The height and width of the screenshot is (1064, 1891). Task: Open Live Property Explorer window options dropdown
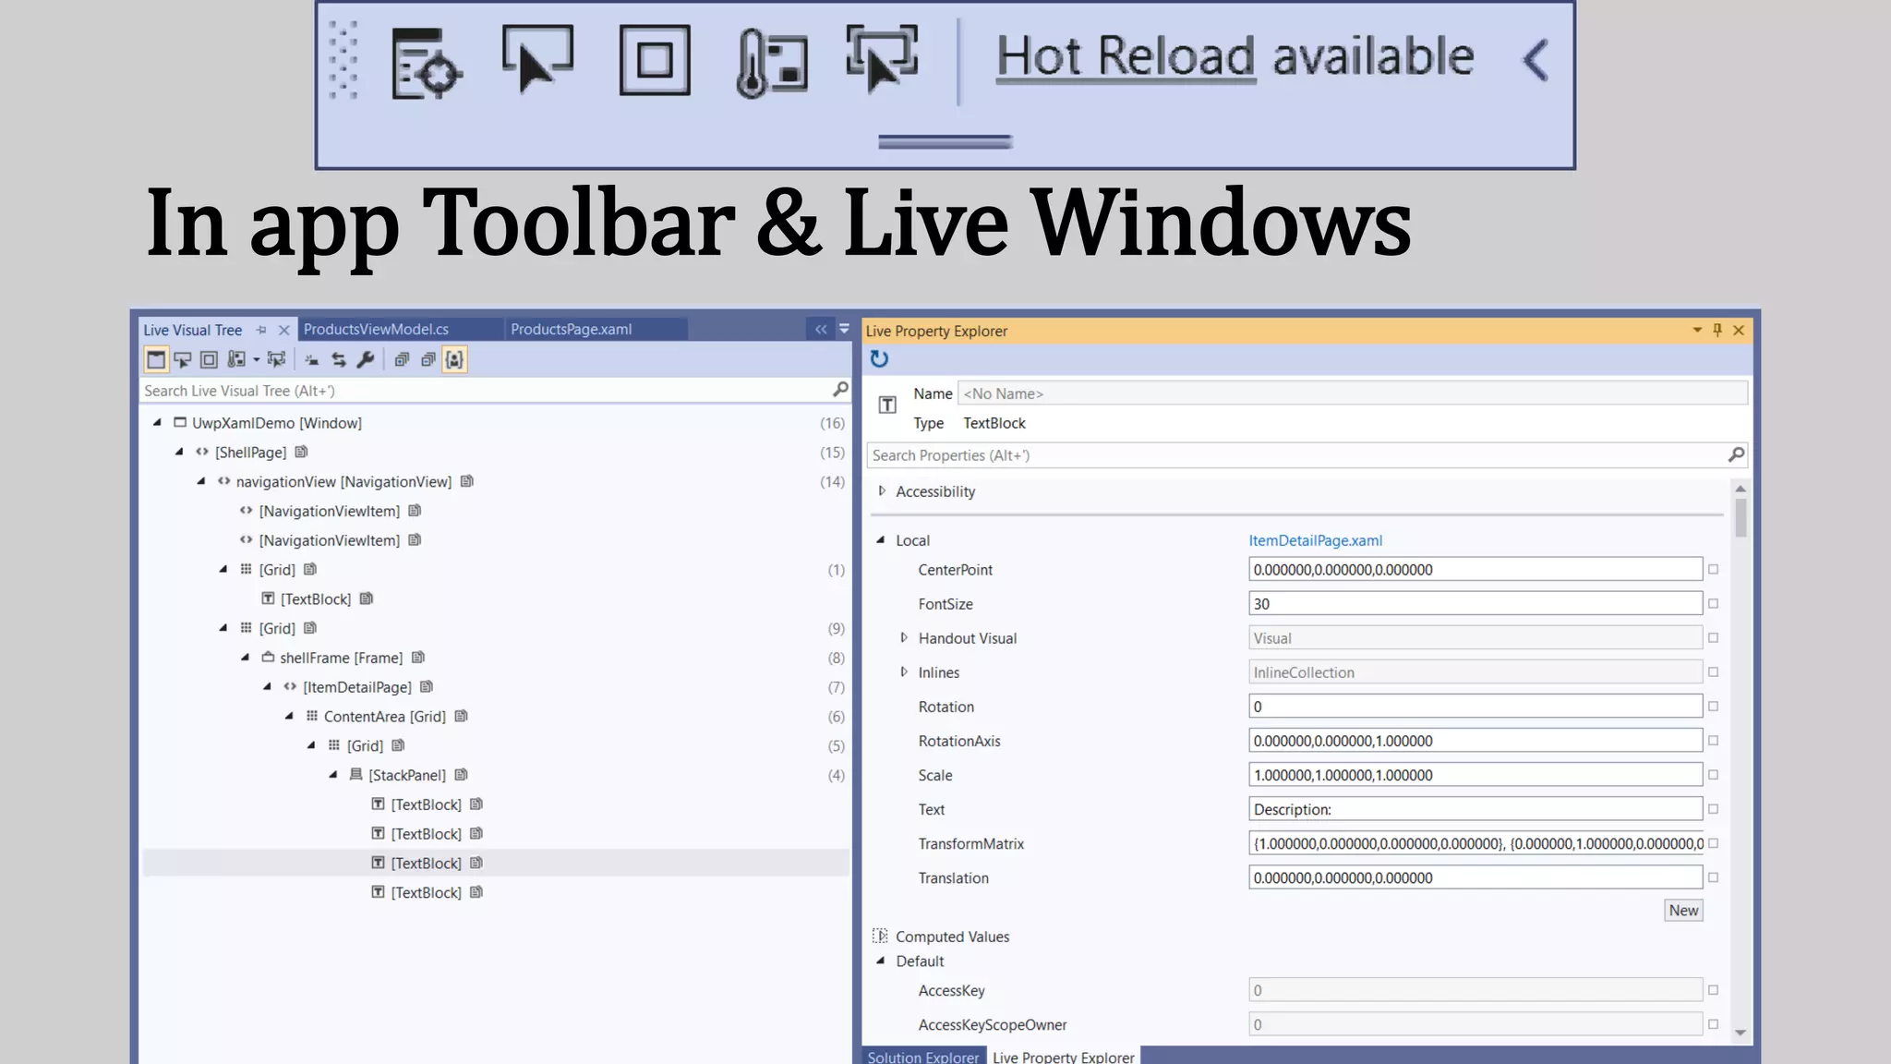coord(1697,330)
